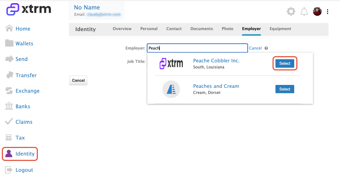Click the Logout door icon
This screenshot has width=340, height=182.
(x=9, y=170)
